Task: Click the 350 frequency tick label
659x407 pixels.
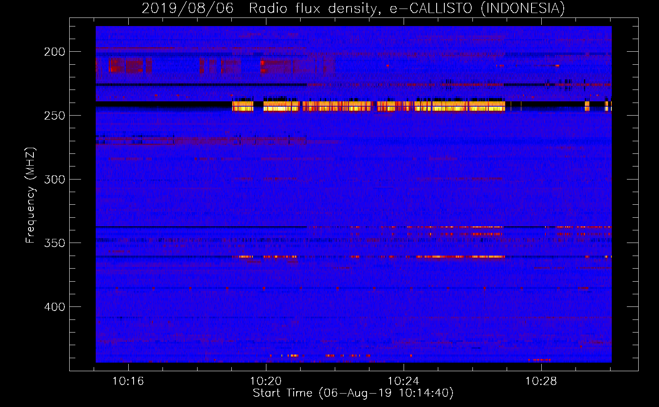Action: pyautogui.click(x=55, y=243)
